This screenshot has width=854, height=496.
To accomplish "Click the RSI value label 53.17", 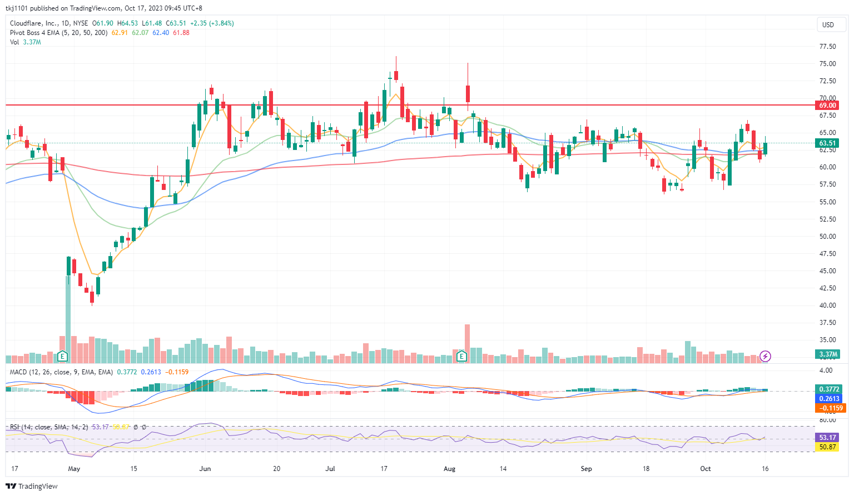I will (x=827, y=438).
